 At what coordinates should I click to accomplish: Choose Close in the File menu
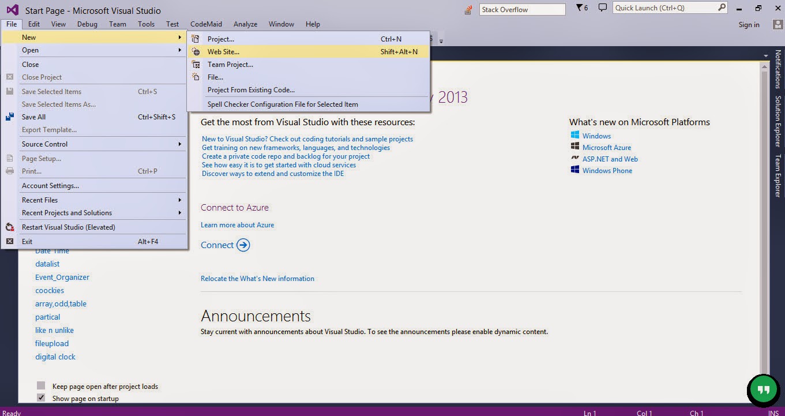click(95, 64)
